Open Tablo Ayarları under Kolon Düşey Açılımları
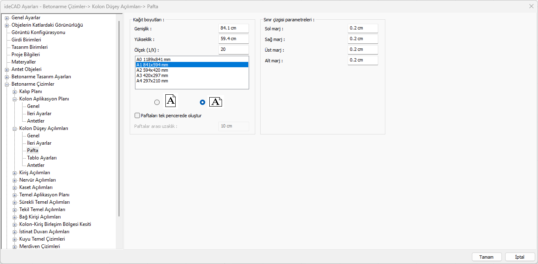The width and height of the screenshot is (538, 264). pos(42,158)
